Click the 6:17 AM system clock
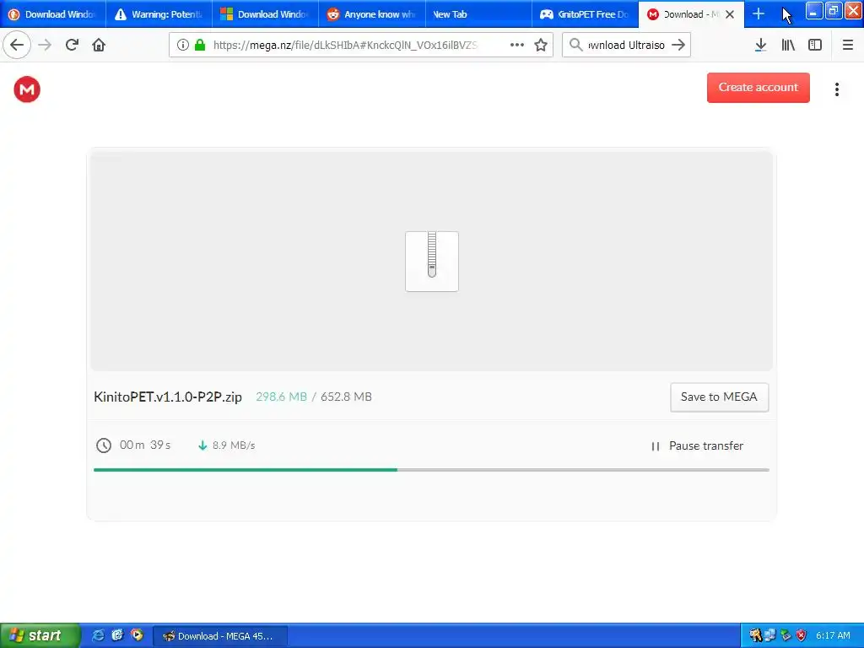 click(833, 635)
